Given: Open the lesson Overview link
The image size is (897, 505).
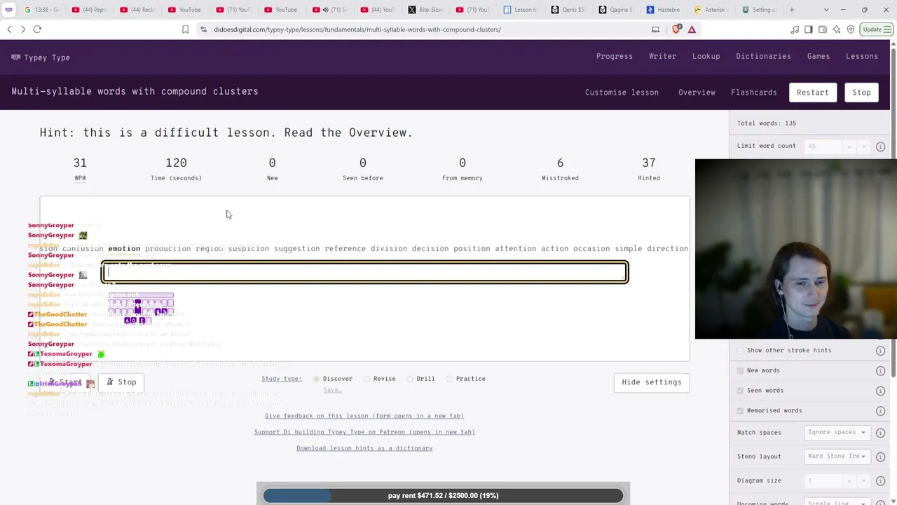Looking at the screenshot, I should click(697, 93).
